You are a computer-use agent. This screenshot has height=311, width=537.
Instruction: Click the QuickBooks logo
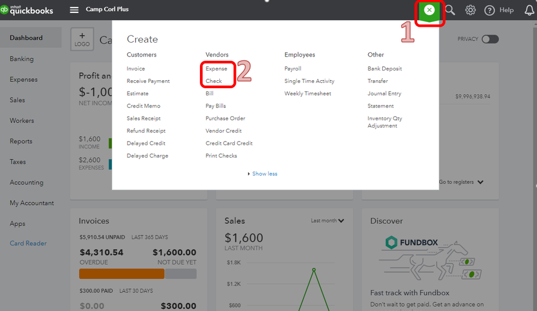point(27,10)
